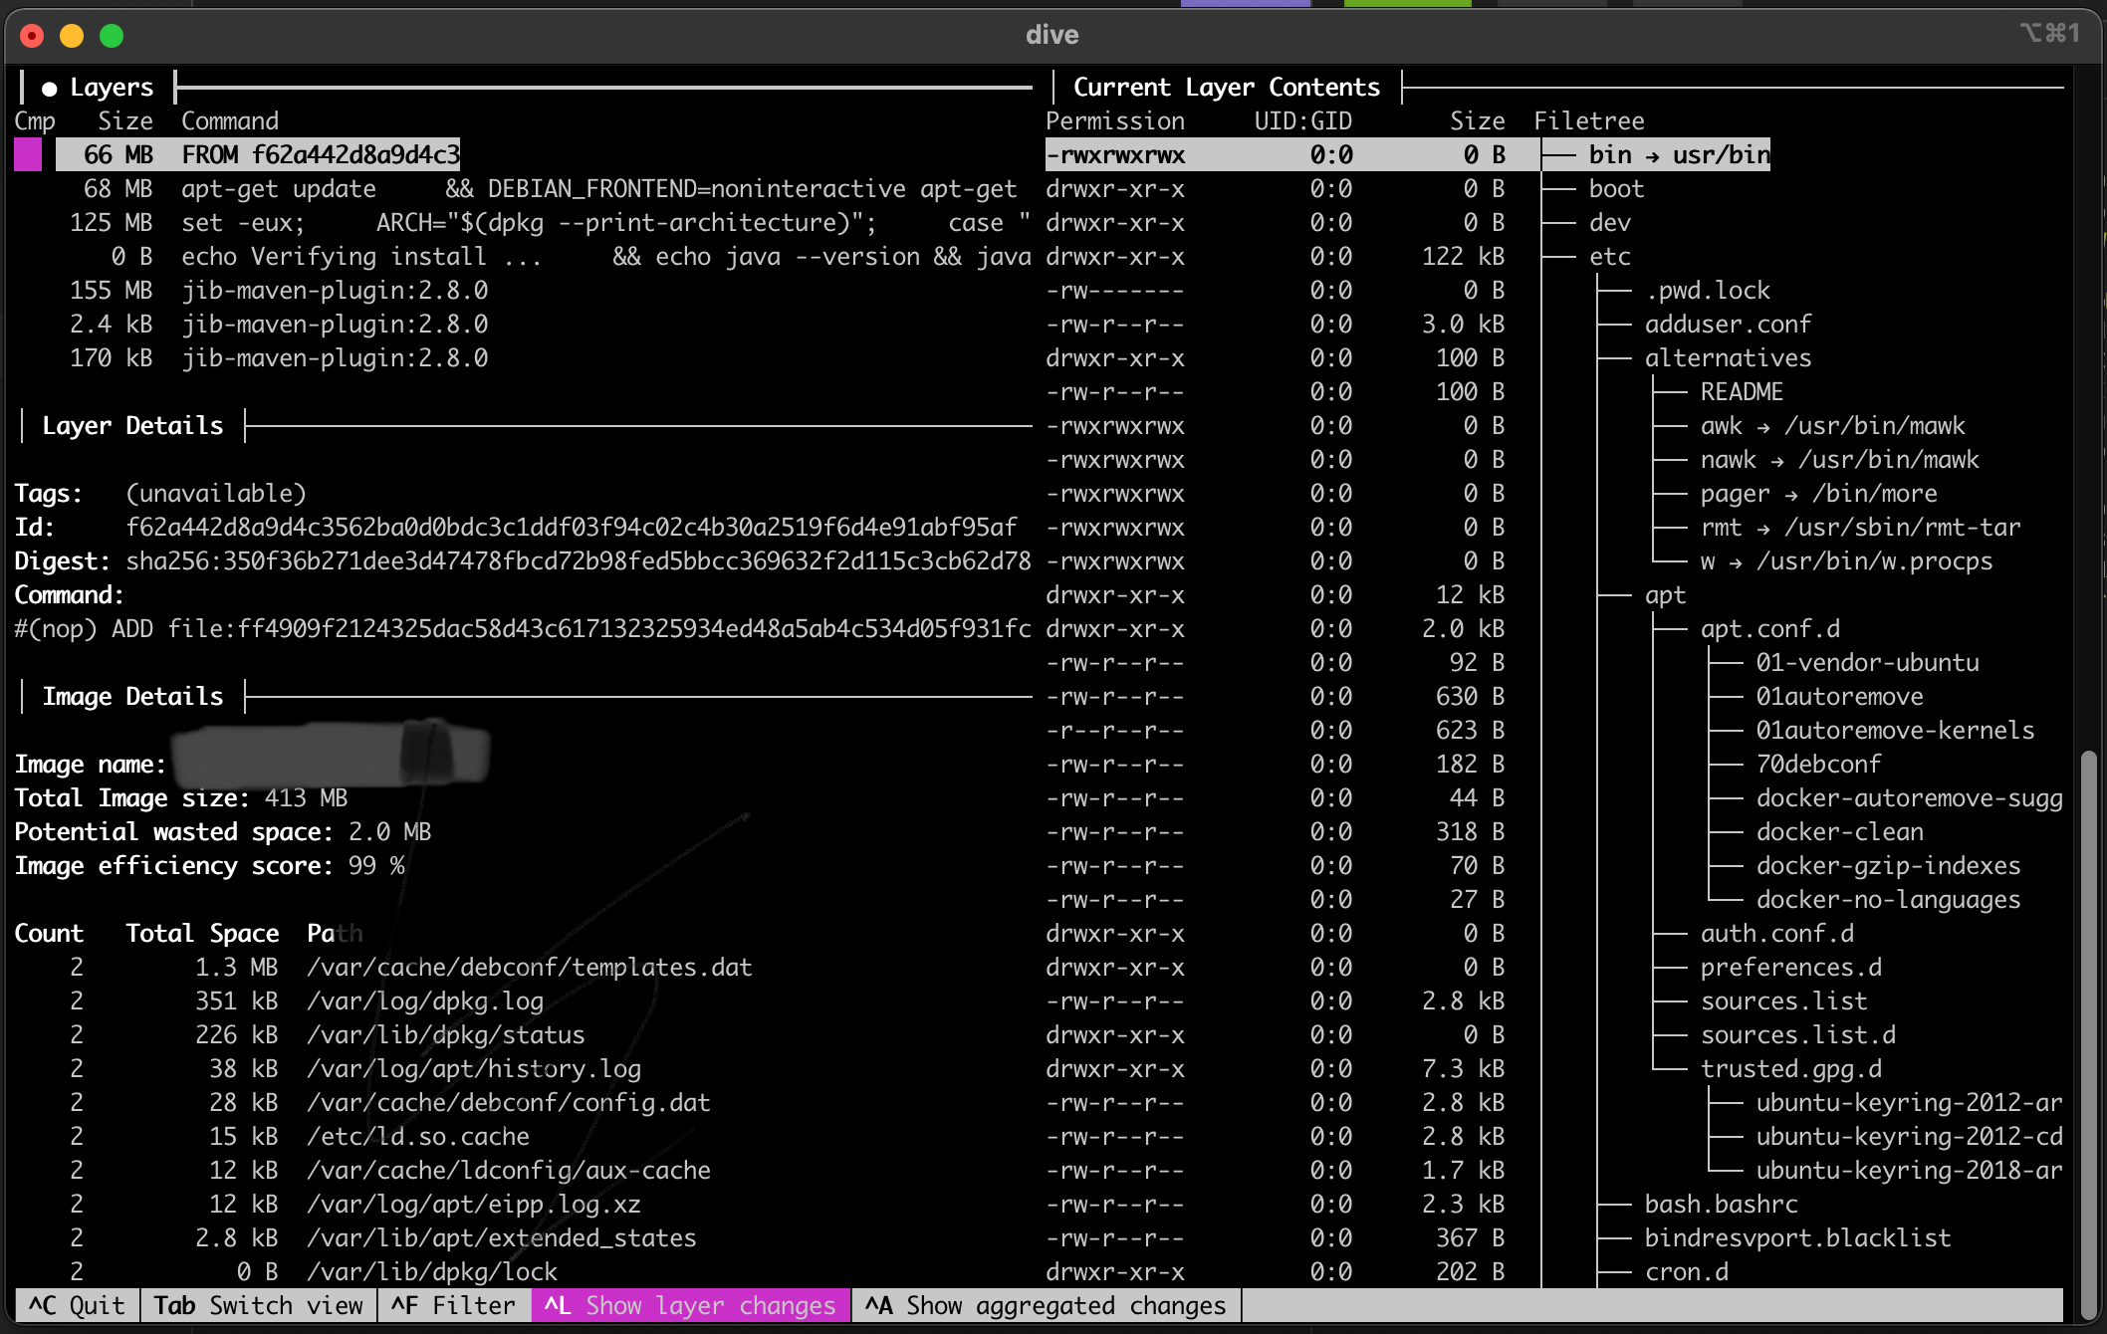Click Quit in the bottom bar

click(78, 1305)
